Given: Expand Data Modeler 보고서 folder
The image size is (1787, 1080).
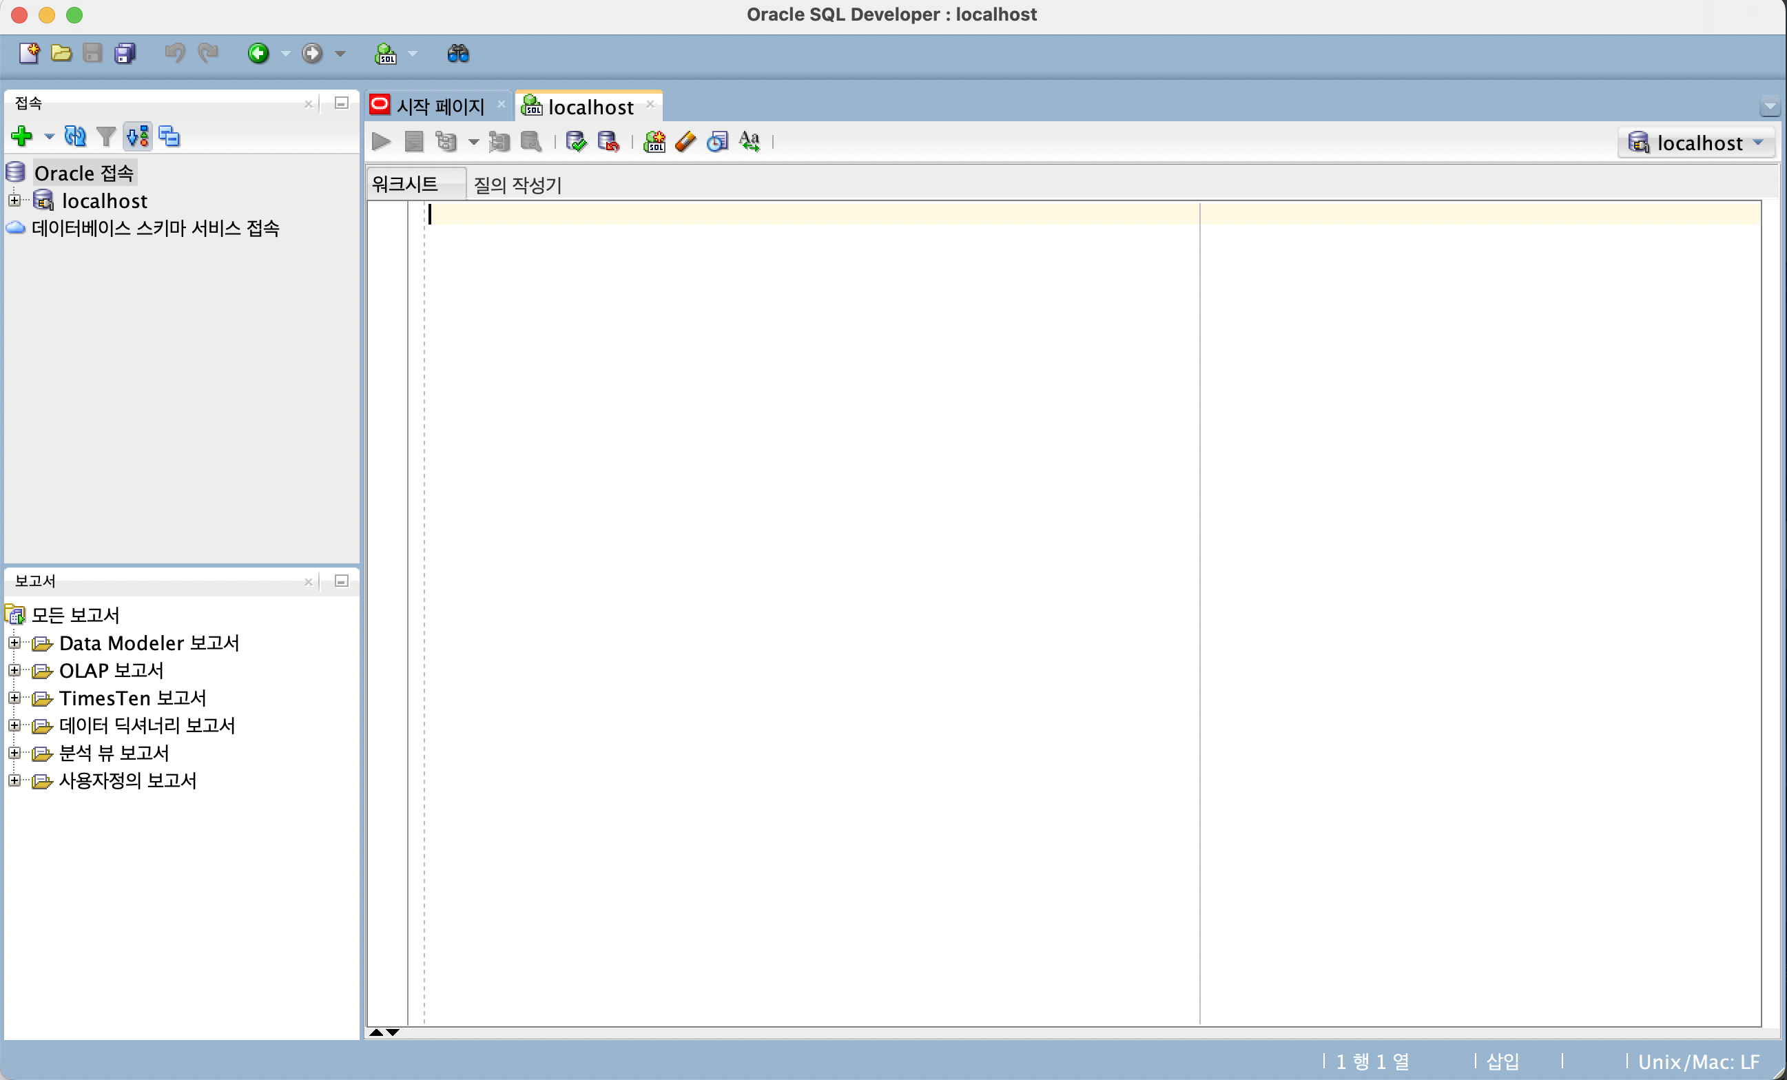Looking at the screenshot, I should click(14, 643).
